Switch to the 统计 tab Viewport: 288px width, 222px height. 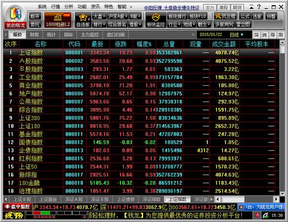(51, 35)
